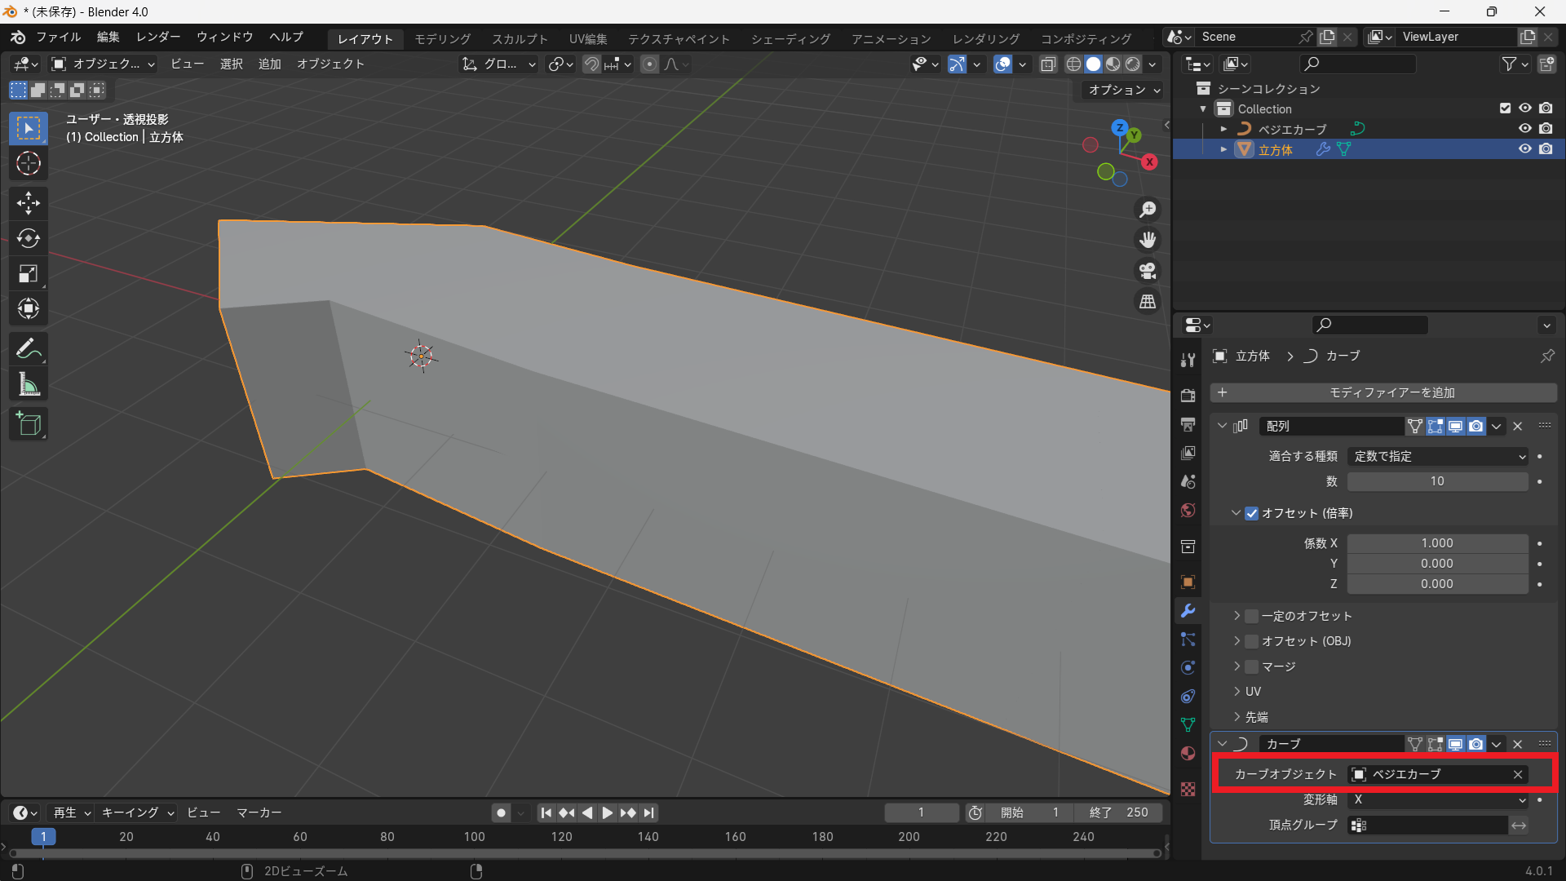Open the 適合する種類 dropdown
Viewport: 1566px width, 881px height.
[x=1438, y=457]
